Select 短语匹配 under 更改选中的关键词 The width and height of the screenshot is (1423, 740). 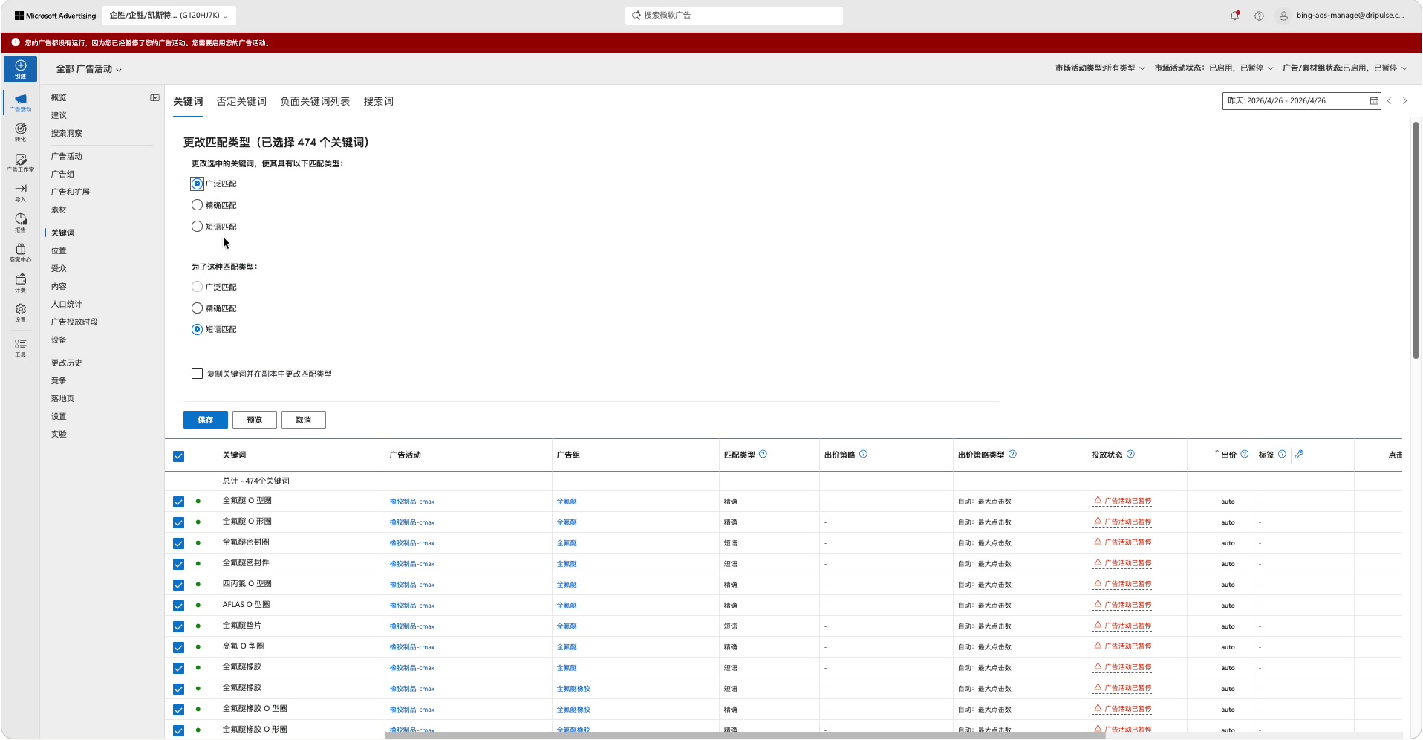click(197, 227)
